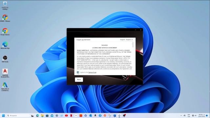Screen dimensions: 210x118
Task: Open Task View in the taskbar
Action: [32, 116]
